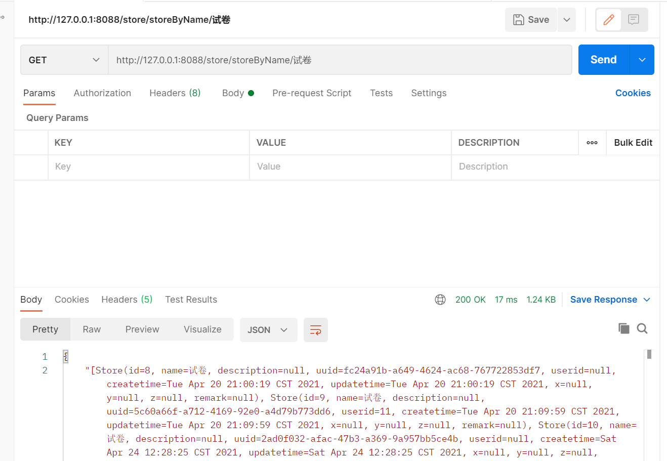Click Save Response
The height and width of the screenshot is (461, 667).
(604, 300)
